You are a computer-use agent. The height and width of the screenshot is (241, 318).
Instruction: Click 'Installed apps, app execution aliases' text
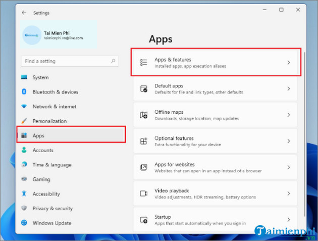click(x=190, y=66)
